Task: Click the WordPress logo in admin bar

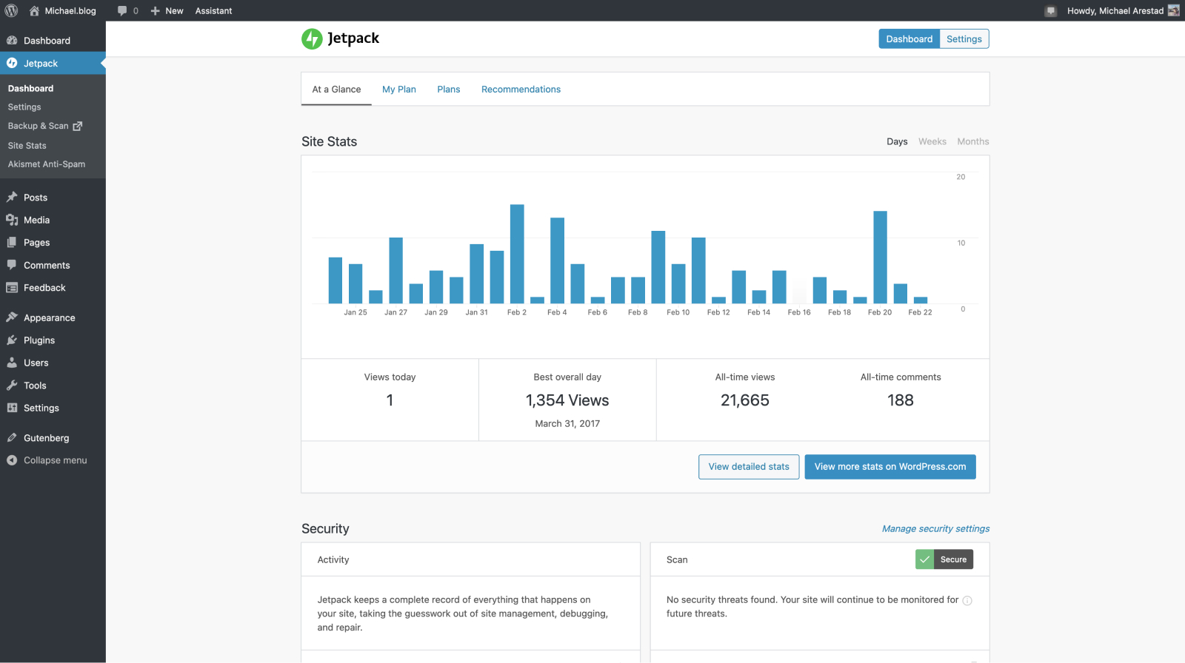Action: point(11,10)
